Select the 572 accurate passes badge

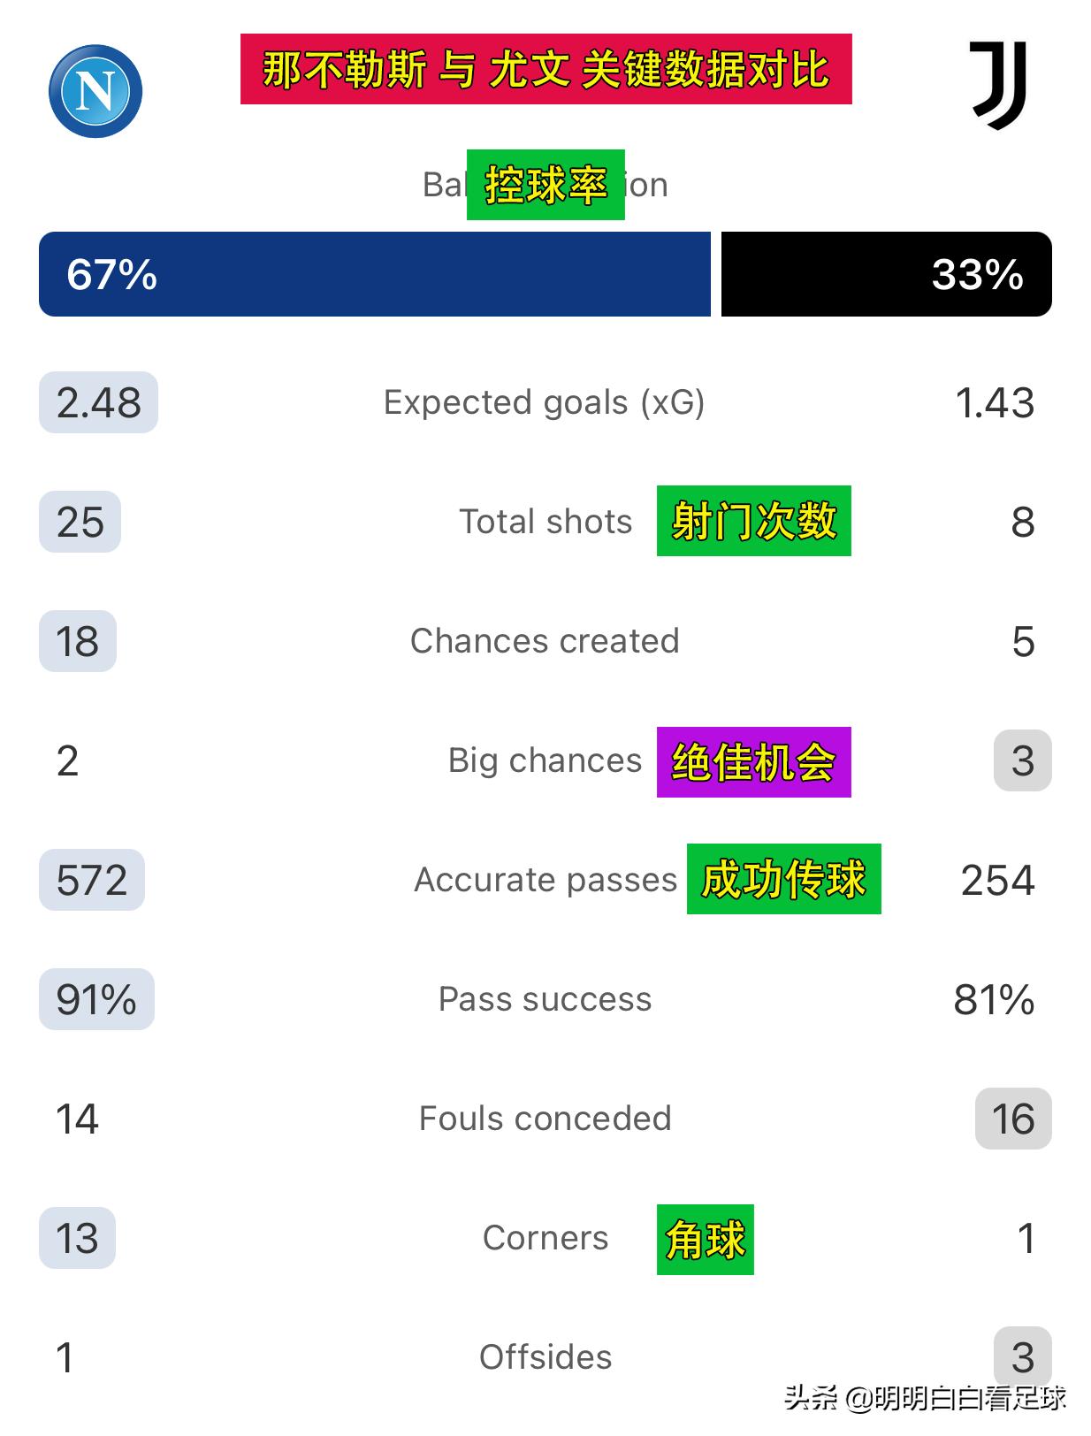click(92, 880)
